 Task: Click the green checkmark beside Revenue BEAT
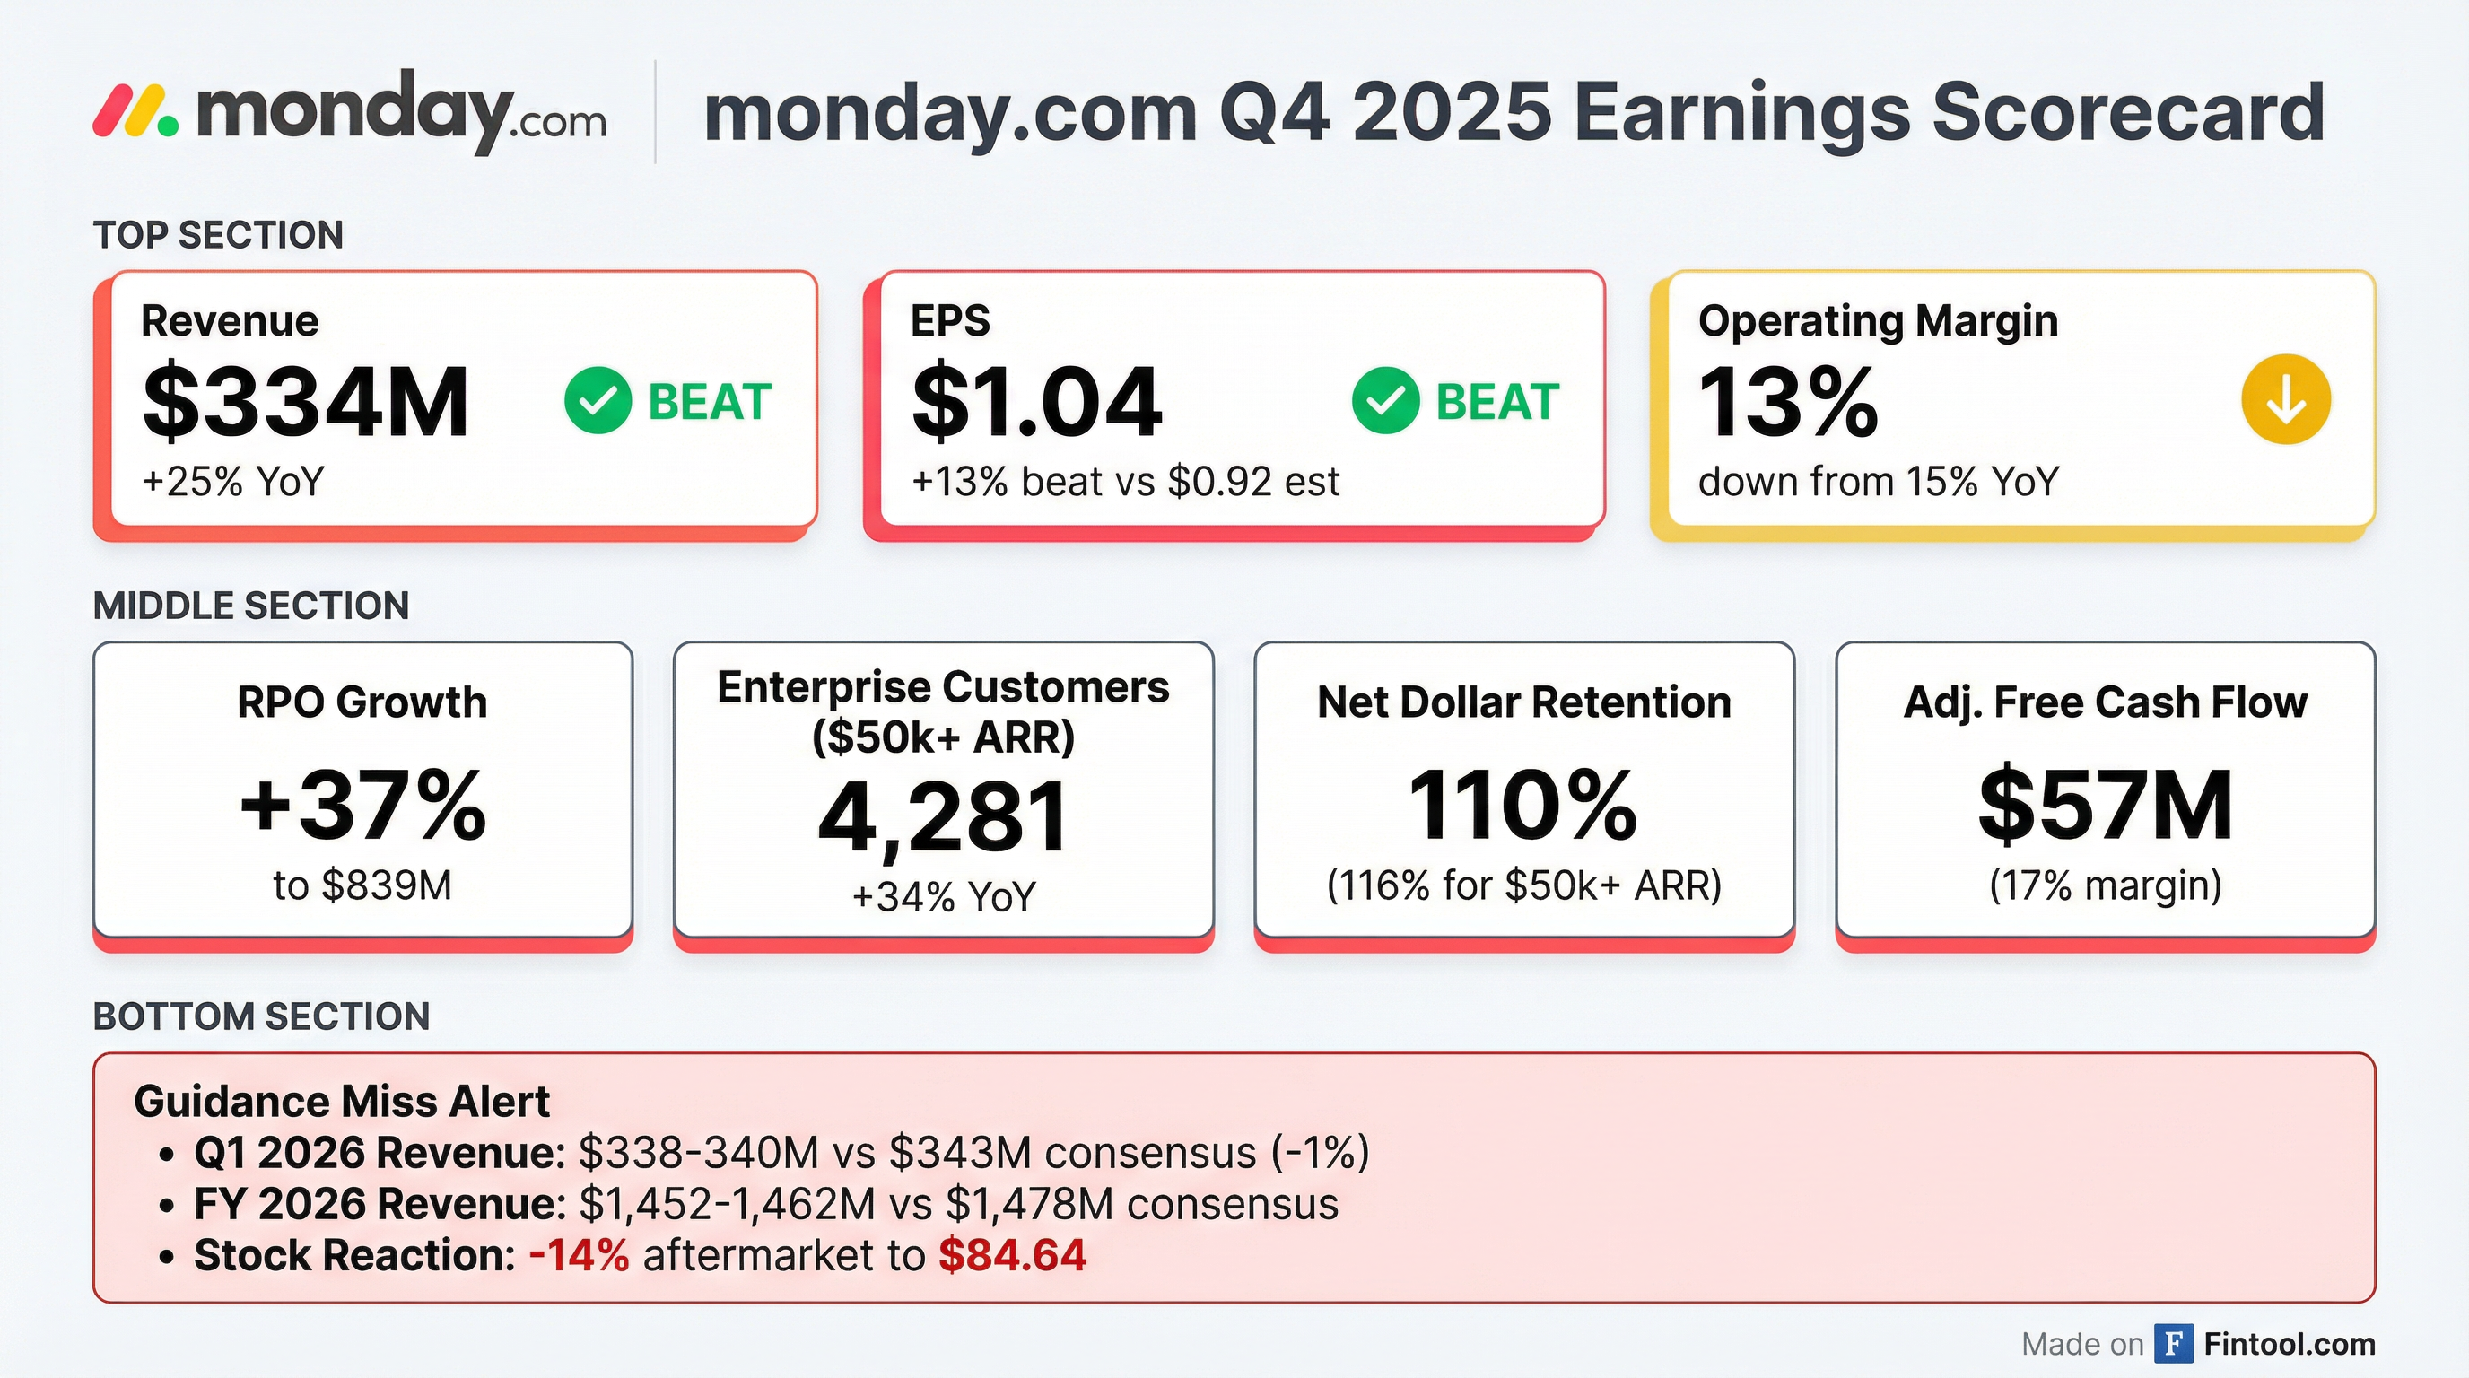click(598, 400)
